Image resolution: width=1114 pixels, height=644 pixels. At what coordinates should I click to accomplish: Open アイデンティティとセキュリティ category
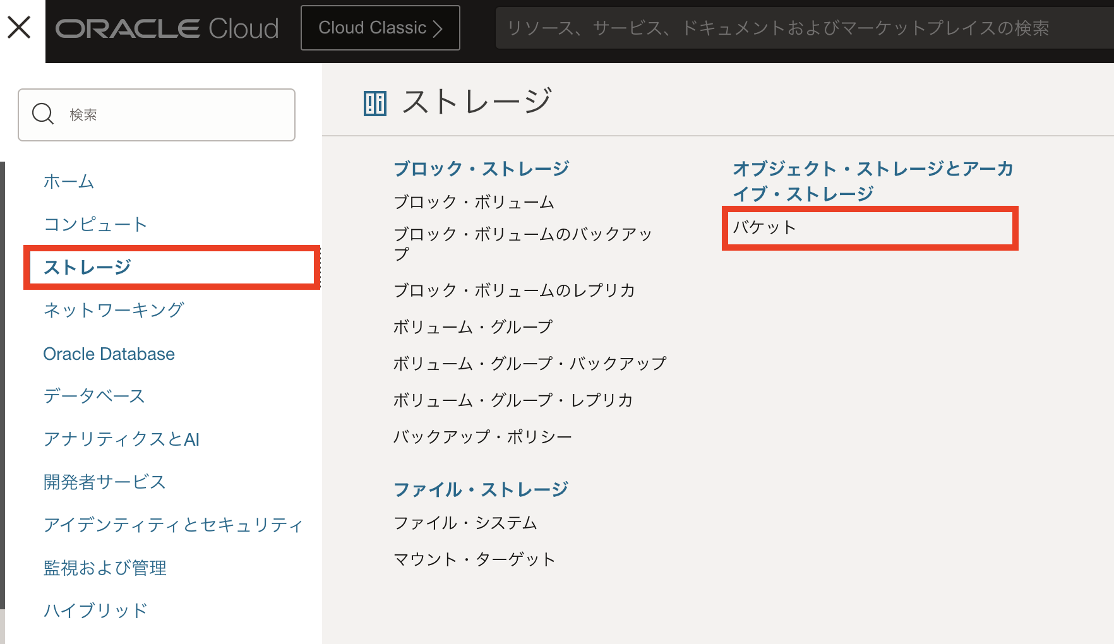(x=173, y=525)
